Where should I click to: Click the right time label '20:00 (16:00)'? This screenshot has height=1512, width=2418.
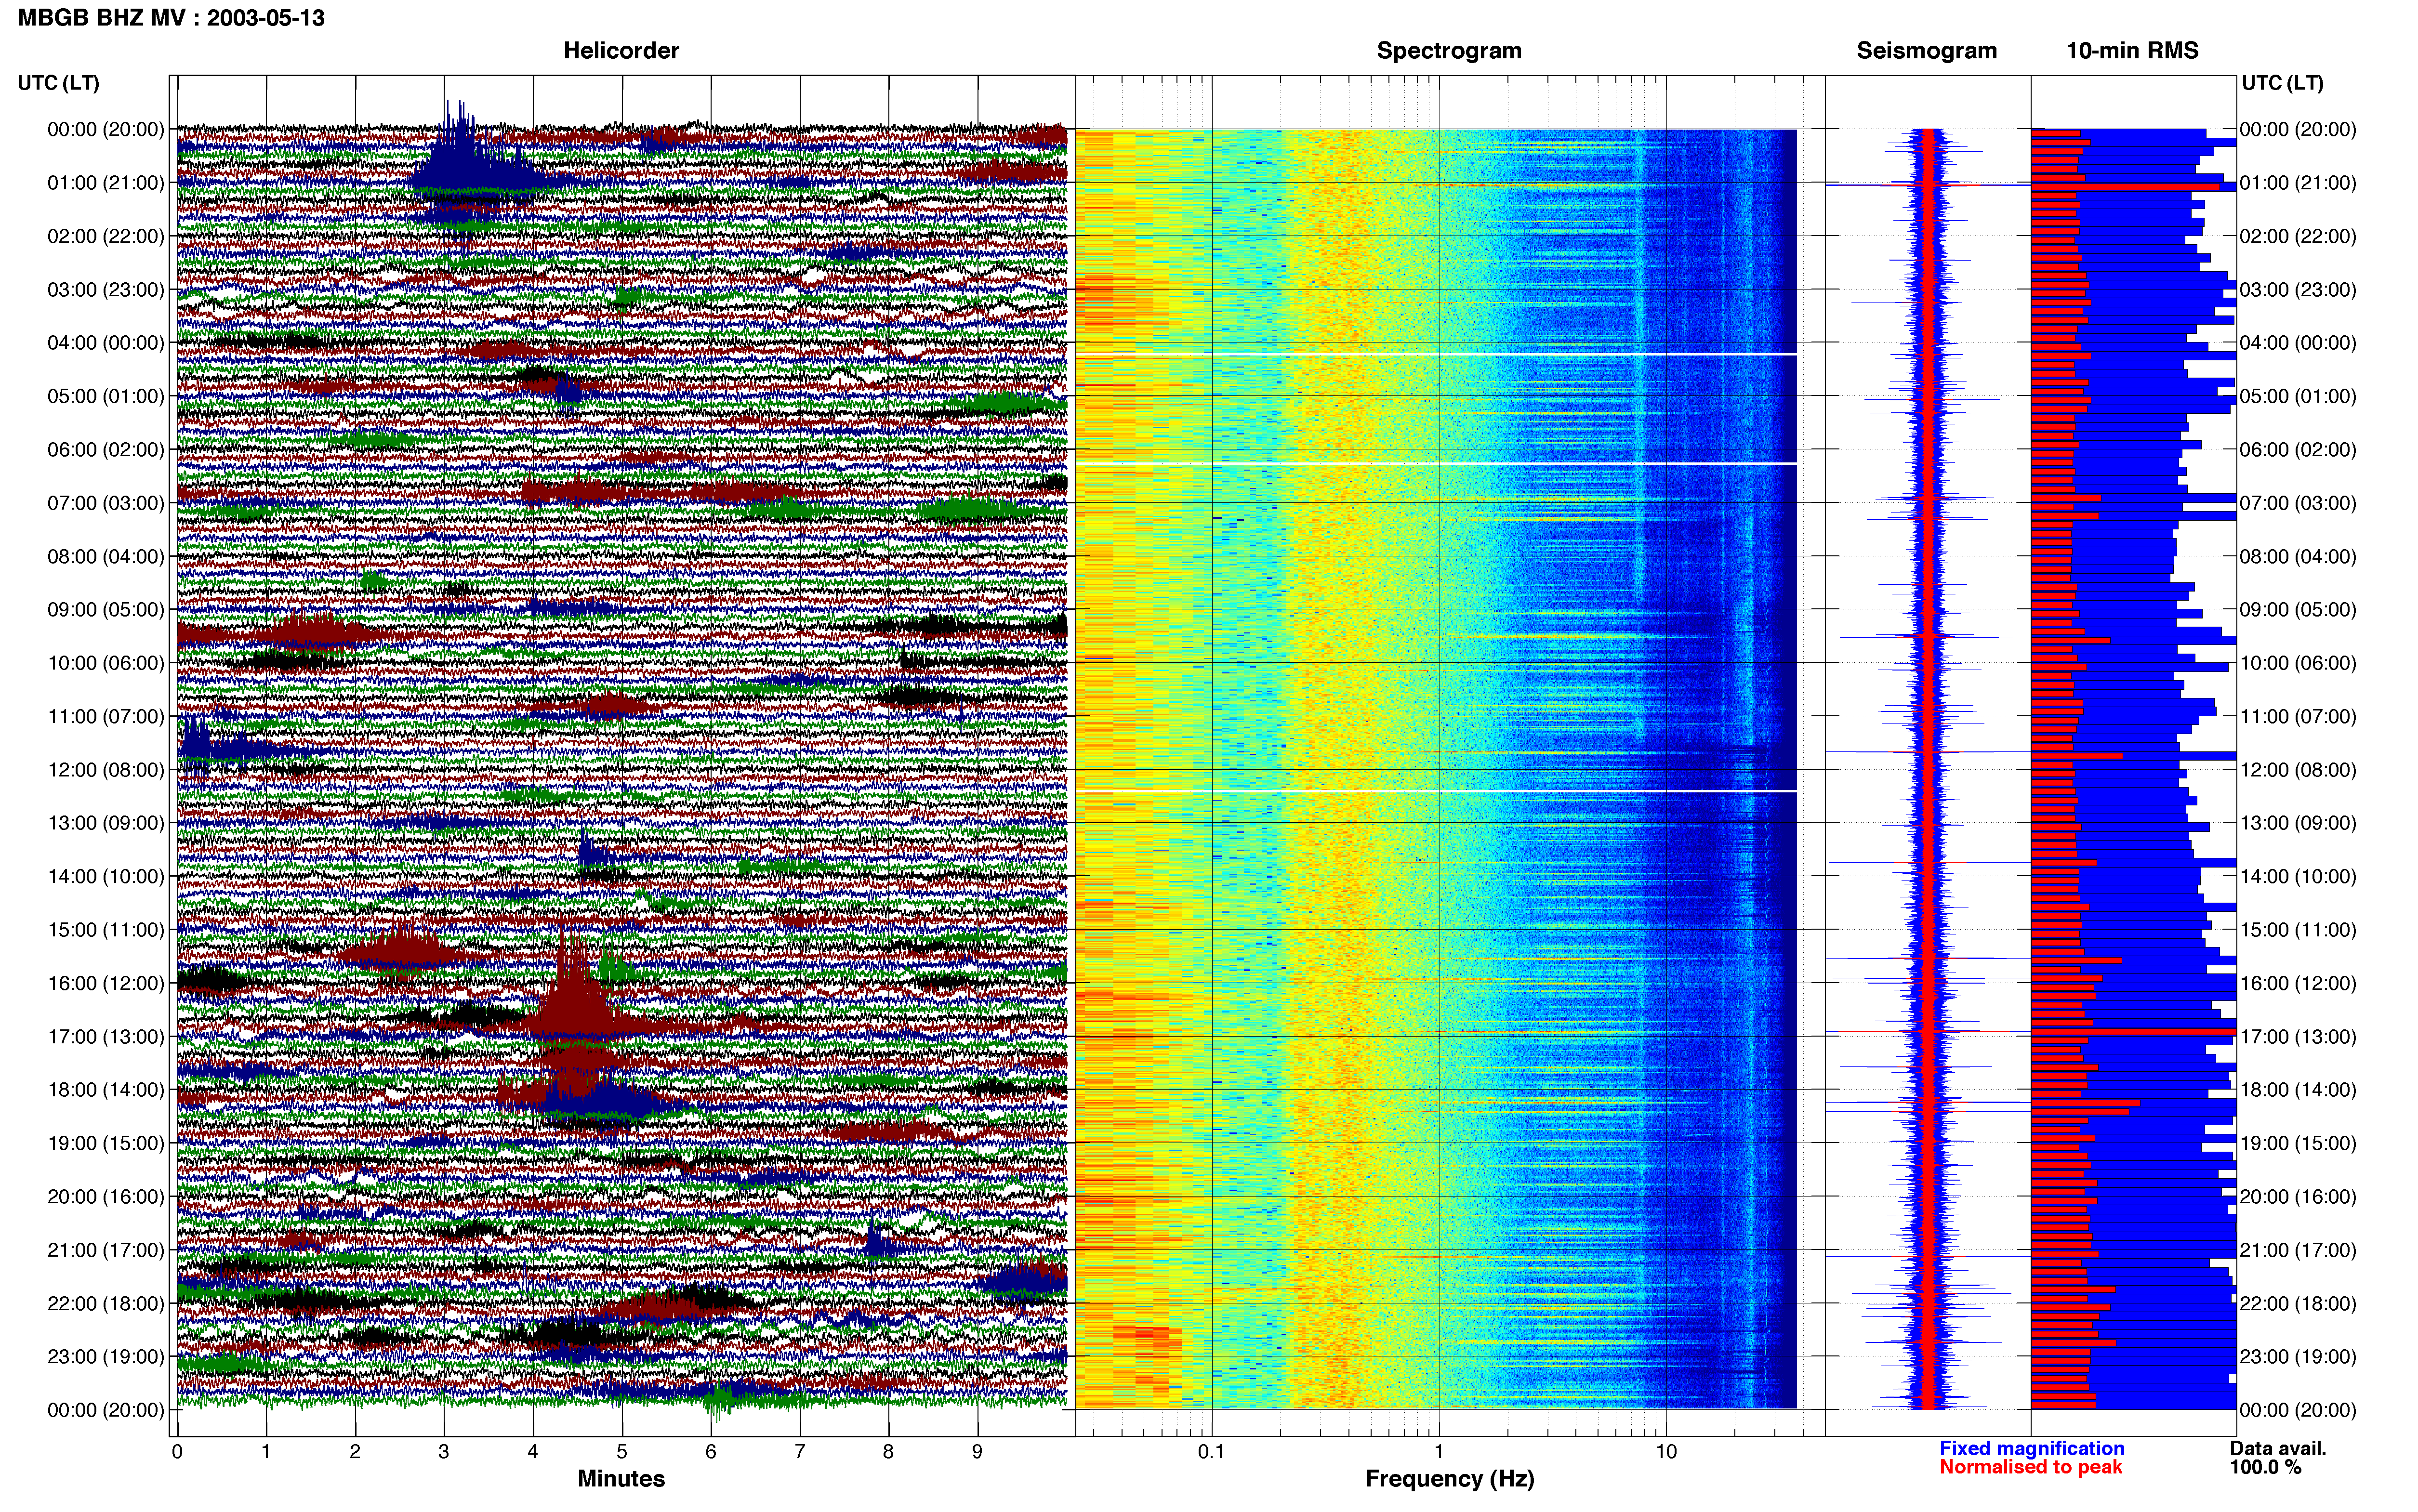2298,1197
